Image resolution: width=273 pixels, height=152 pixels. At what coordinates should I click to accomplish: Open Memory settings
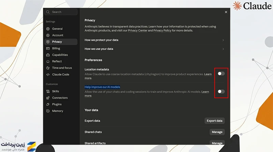coord(61,111)
